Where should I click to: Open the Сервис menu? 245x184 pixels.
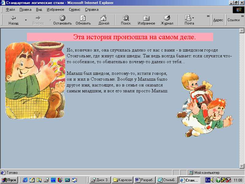tap(75, 10)
